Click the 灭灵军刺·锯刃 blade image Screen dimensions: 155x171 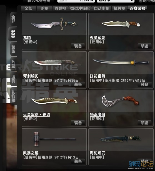coord(54,101)
